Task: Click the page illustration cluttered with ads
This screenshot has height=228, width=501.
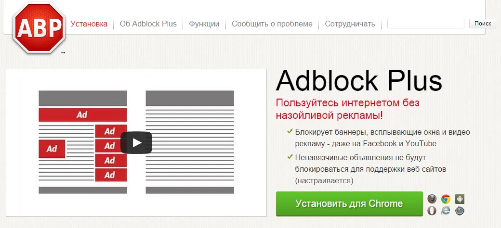Action: [x=83, y=142]
